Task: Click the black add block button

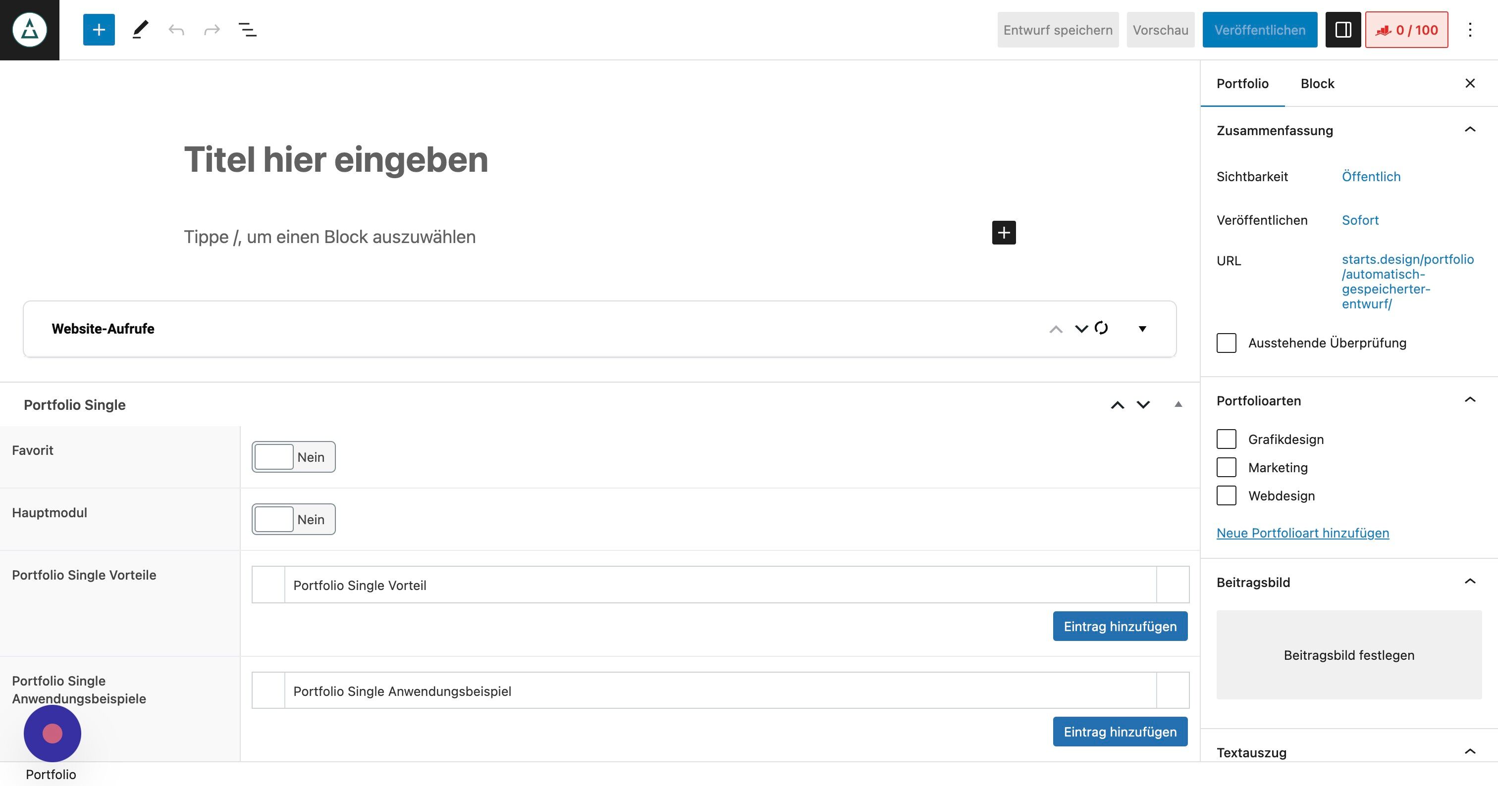Action: pos(1004,232)
